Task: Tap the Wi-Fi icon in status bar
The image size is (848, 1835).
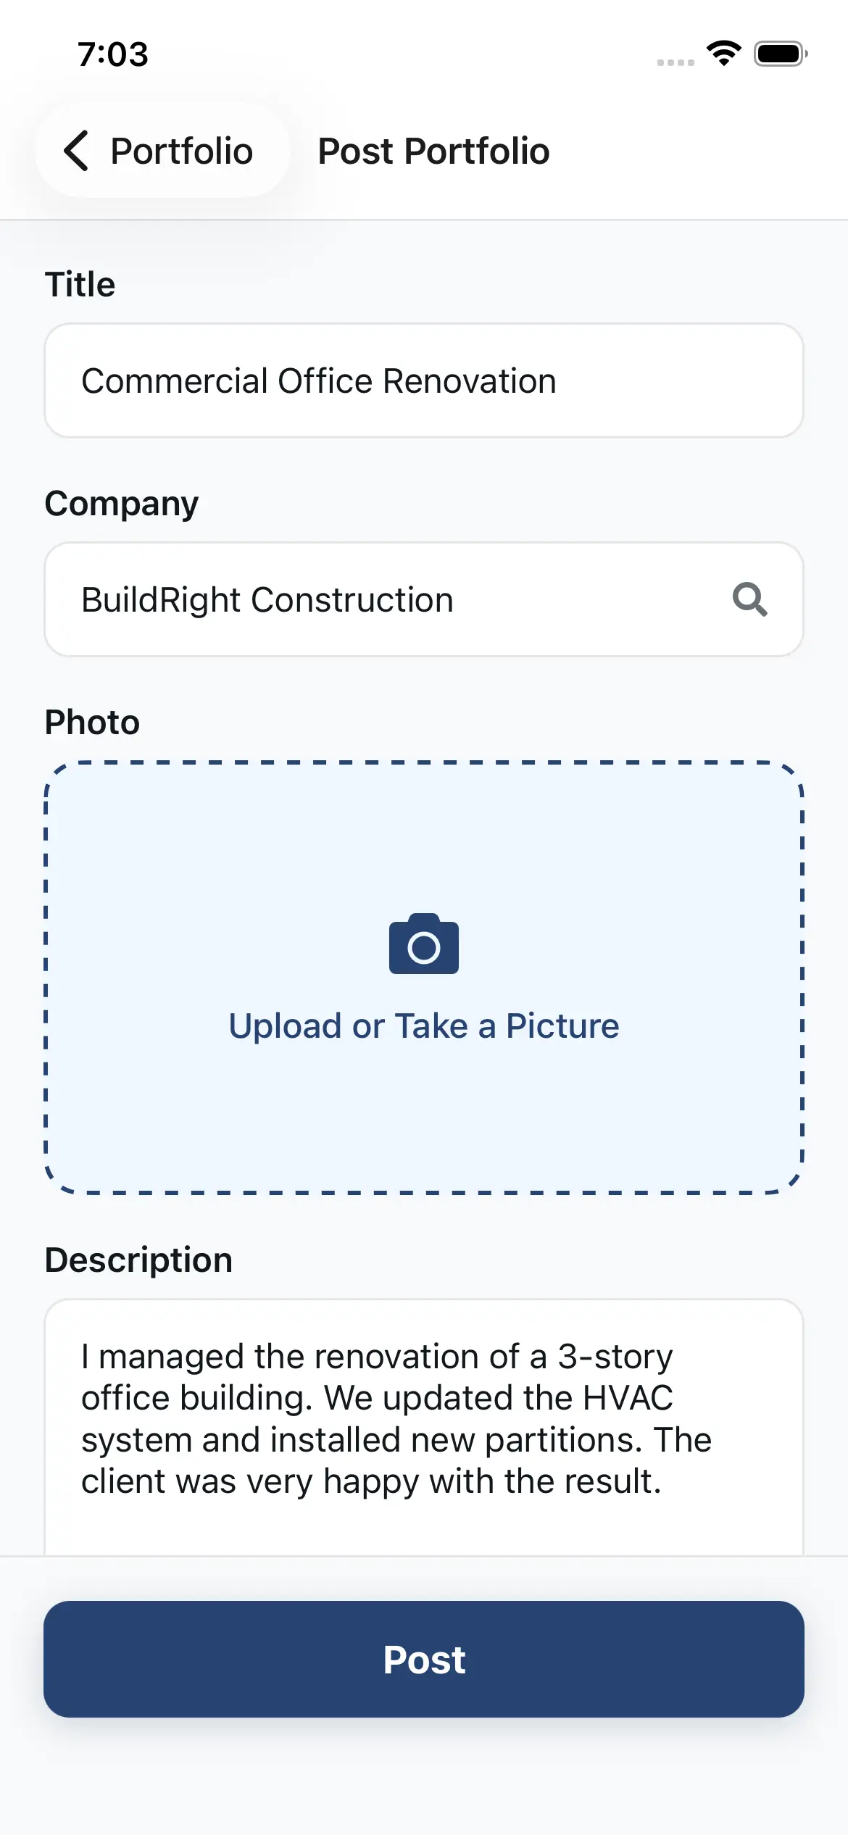Action: 724,54
